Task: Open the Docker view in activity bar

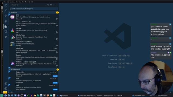Action: [x=6, y=37]
